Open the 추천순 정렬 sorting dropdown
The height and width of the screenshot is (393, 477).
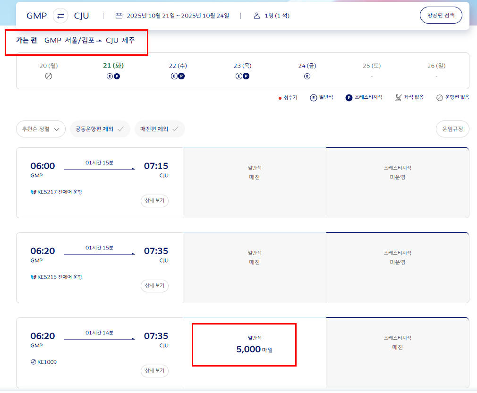pos(41,128)
